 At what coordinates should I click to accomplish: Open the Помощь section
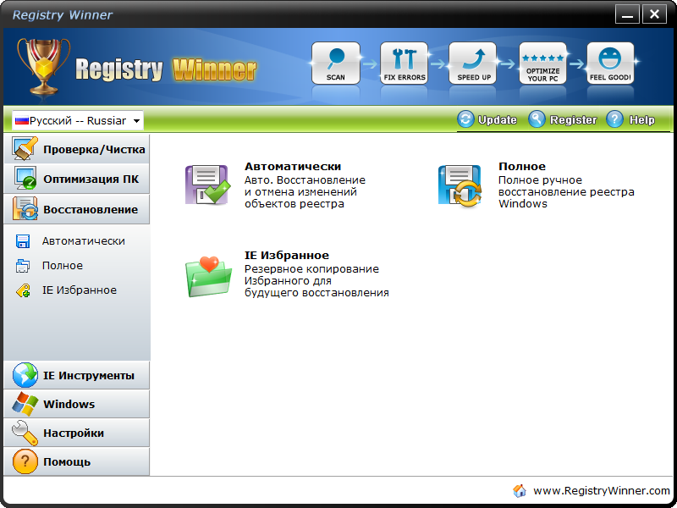[77, 461]
